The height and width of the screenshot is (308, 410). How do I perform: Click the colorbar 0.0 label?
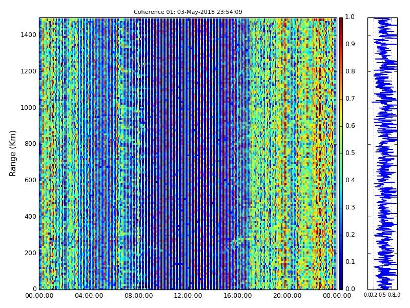(x=350, y=289)
